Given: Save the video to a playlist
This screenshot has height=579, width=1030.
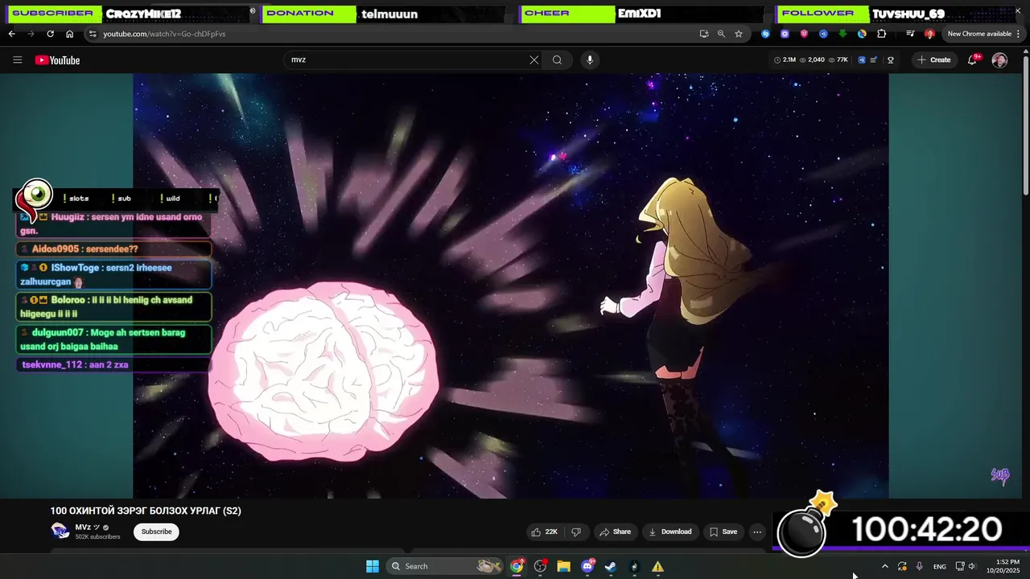Looking at the screenshot, I should click(723, 532).
